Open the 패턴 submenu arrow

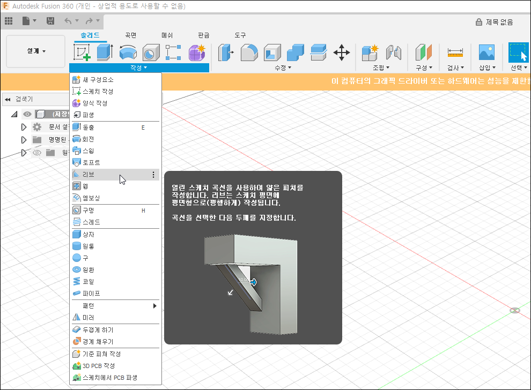tap(155, 306)
